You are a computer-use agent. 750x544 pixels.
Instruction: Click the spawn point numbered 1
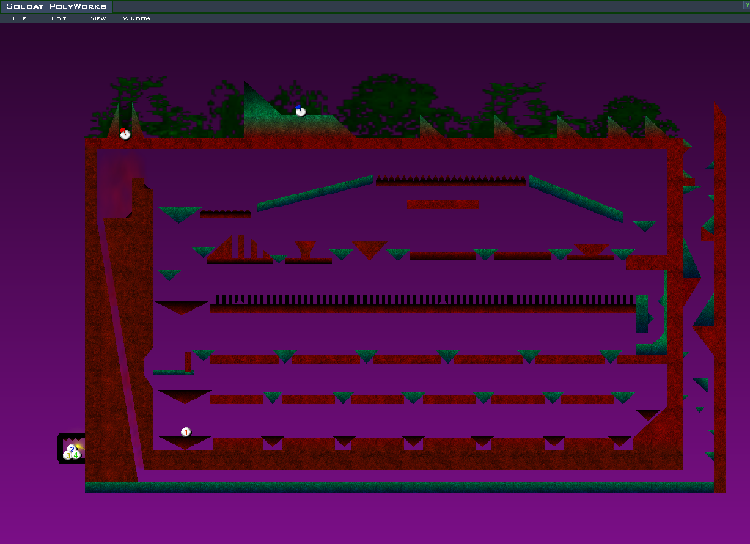pos(186,432)
